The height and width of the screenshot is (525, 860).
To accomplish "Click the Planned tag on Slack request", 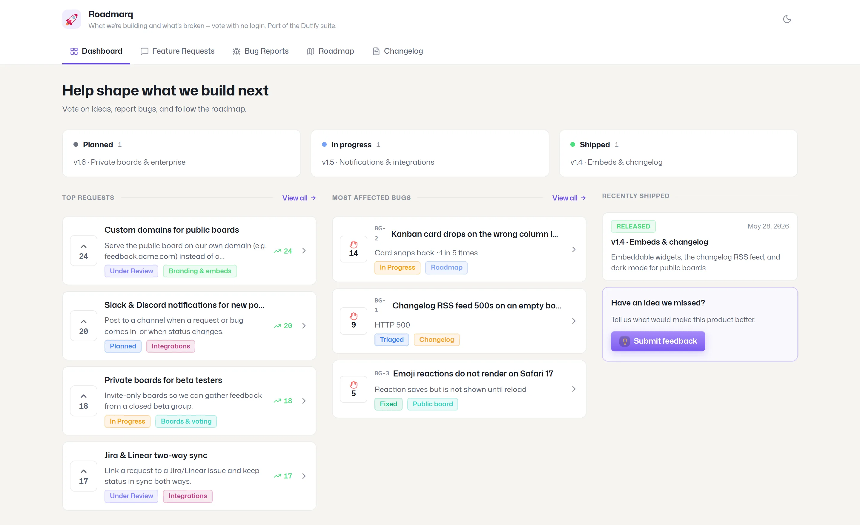I will (x=123, y=346).
